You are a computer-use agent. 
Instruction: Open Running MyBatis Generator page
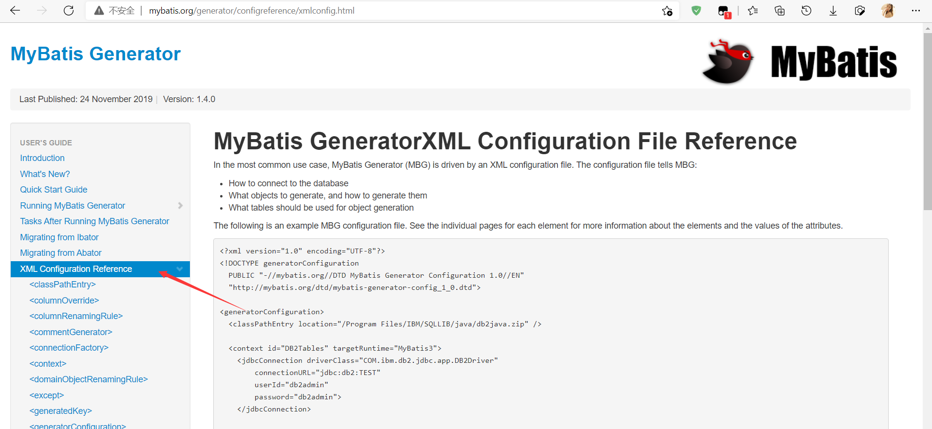tap(73, 206)
